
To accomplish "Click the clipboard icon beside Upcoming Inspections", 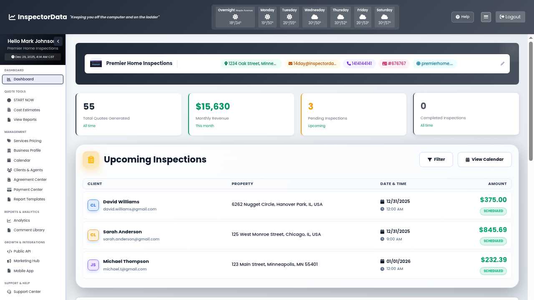I will pyautogui.click(x=91, y=159).
